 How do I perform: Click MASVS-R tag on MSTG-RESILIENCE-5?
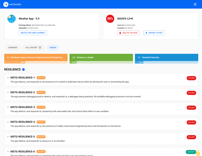click(41, 137)
